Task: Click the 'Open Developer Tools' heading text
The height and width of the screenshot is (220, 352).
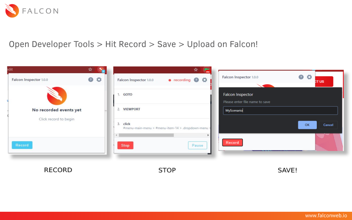Action: tap(51, 44)
